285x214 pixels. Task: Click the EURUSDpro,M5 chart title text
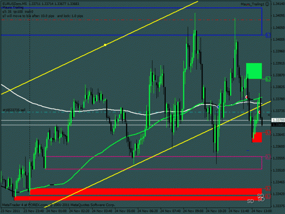click(15, 4)
